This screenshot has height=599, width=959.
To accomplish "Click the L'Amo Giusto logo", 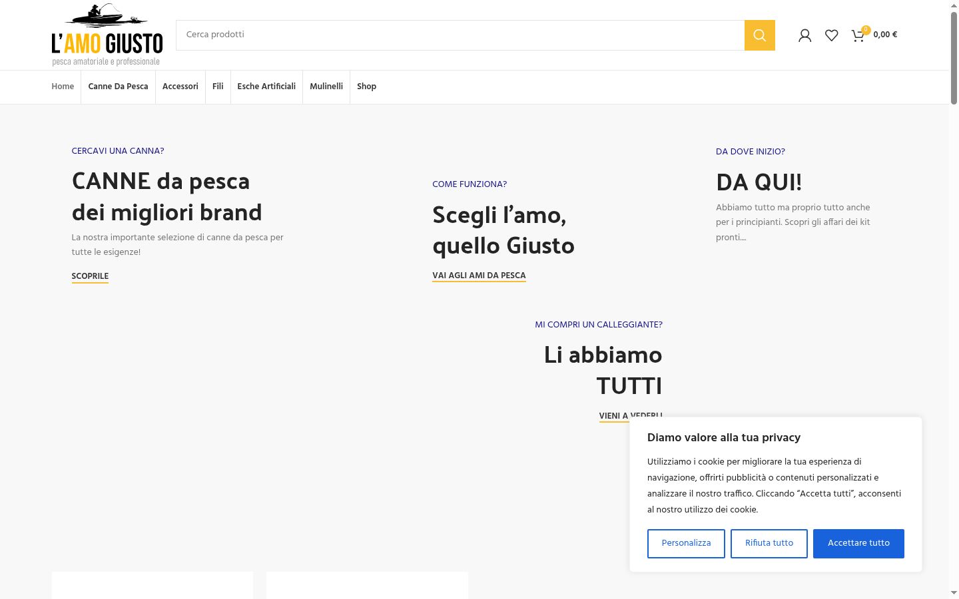I will click(x=107, y=35).
